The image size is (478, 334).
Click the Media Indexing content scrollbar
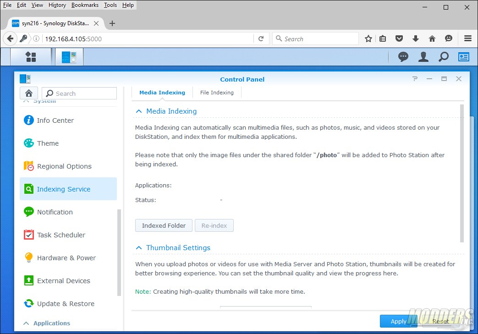pyautogui.click(x=462, y=173)
